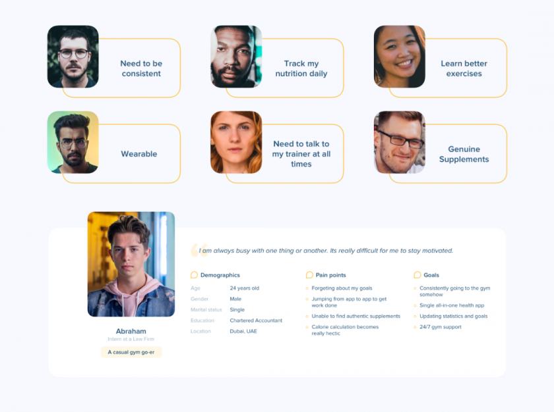Viewport: 554px width, 412px height.
Task: Click the name Abraham under the portrait
Action: (131, 331)
